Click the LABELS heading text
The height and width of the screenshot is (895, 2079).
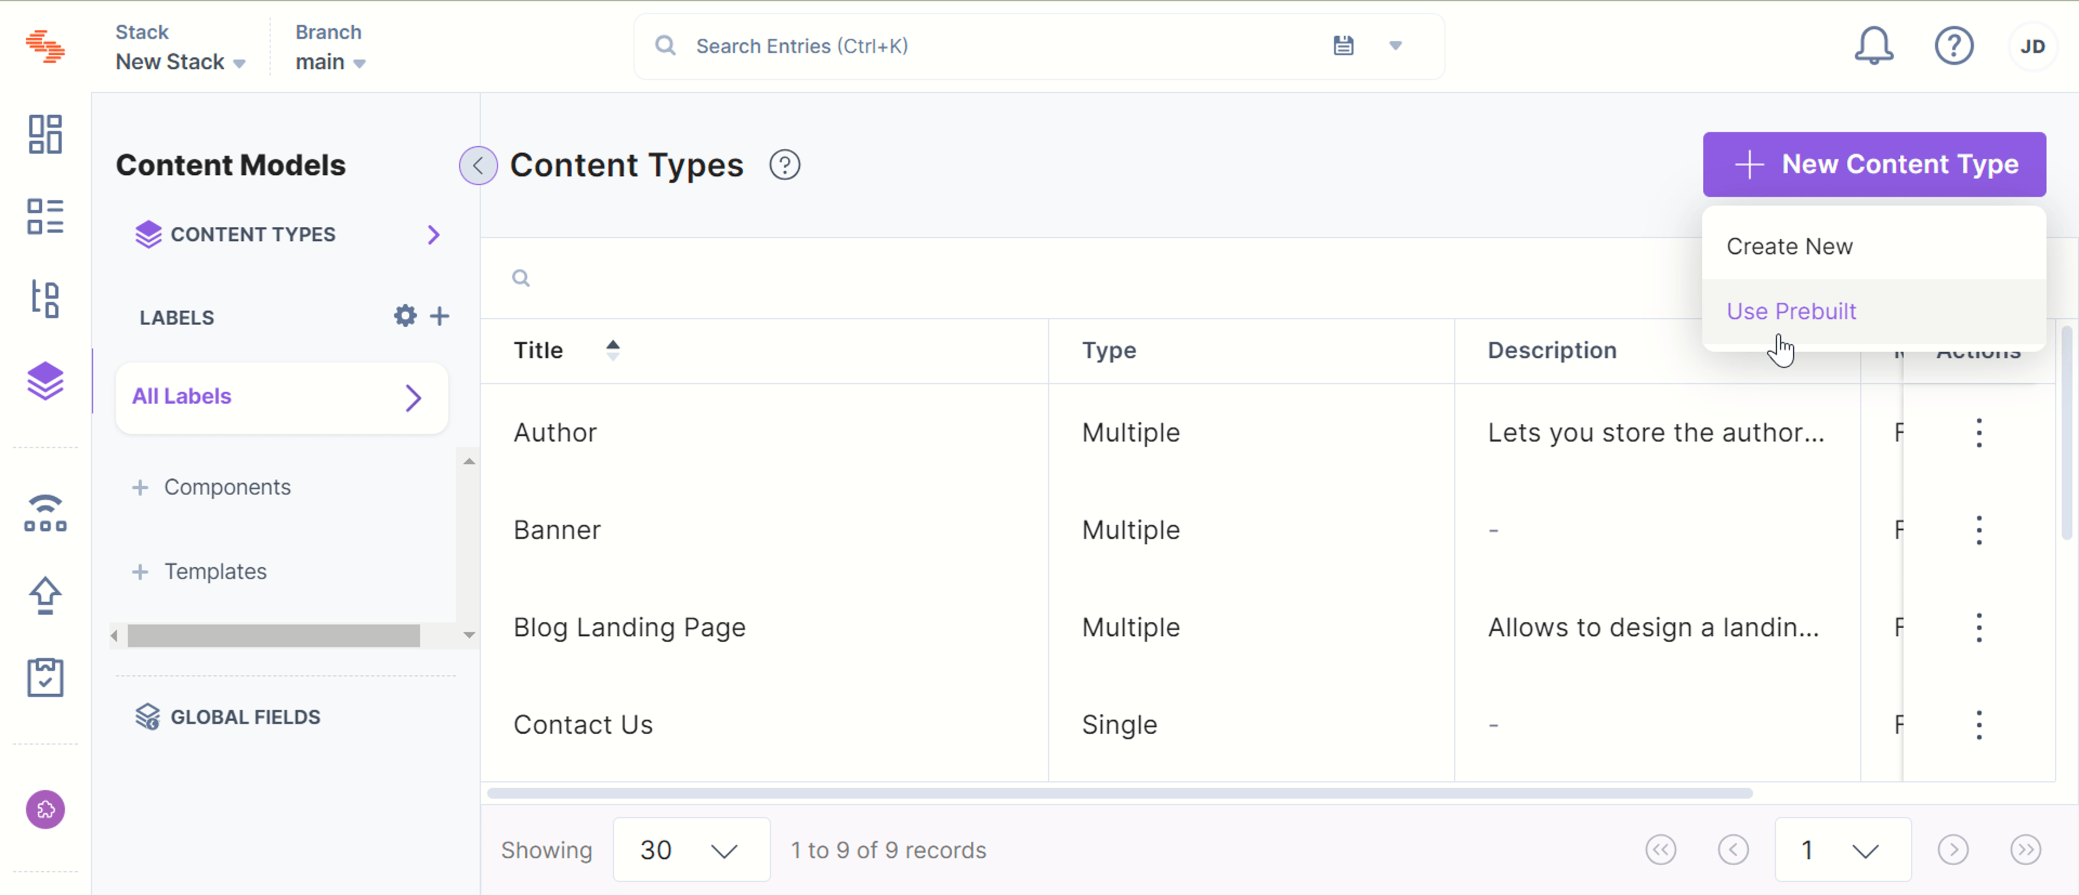coord(176,318)
